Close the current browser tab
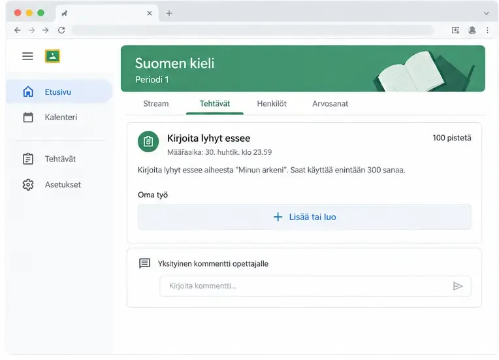The image size is (499, 360). pos(150,13)
